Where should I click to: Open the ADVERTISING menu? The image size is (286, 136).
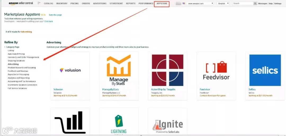click(x=100, y=3)
